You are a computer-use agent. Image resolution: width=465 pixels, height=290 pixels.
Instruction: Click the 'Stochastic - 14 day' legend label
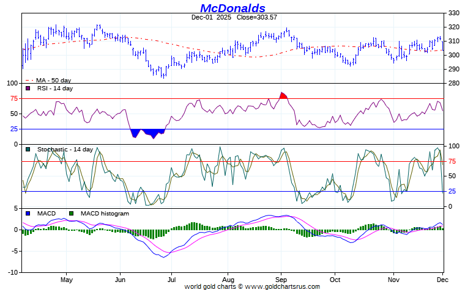pyautogui.click(x=65, y=150)
